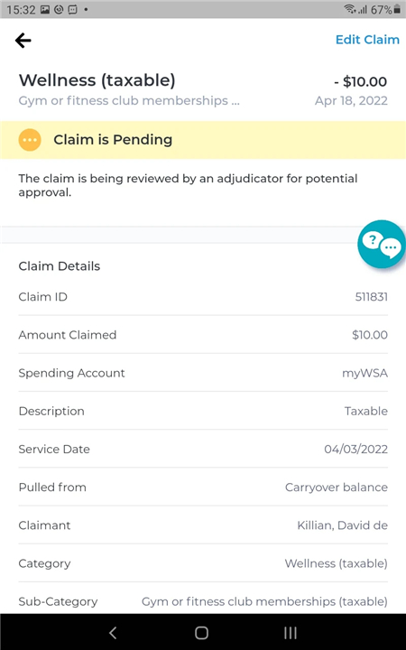
Task: Tap the Claim is Pending banner
Action: pos(203,140)
